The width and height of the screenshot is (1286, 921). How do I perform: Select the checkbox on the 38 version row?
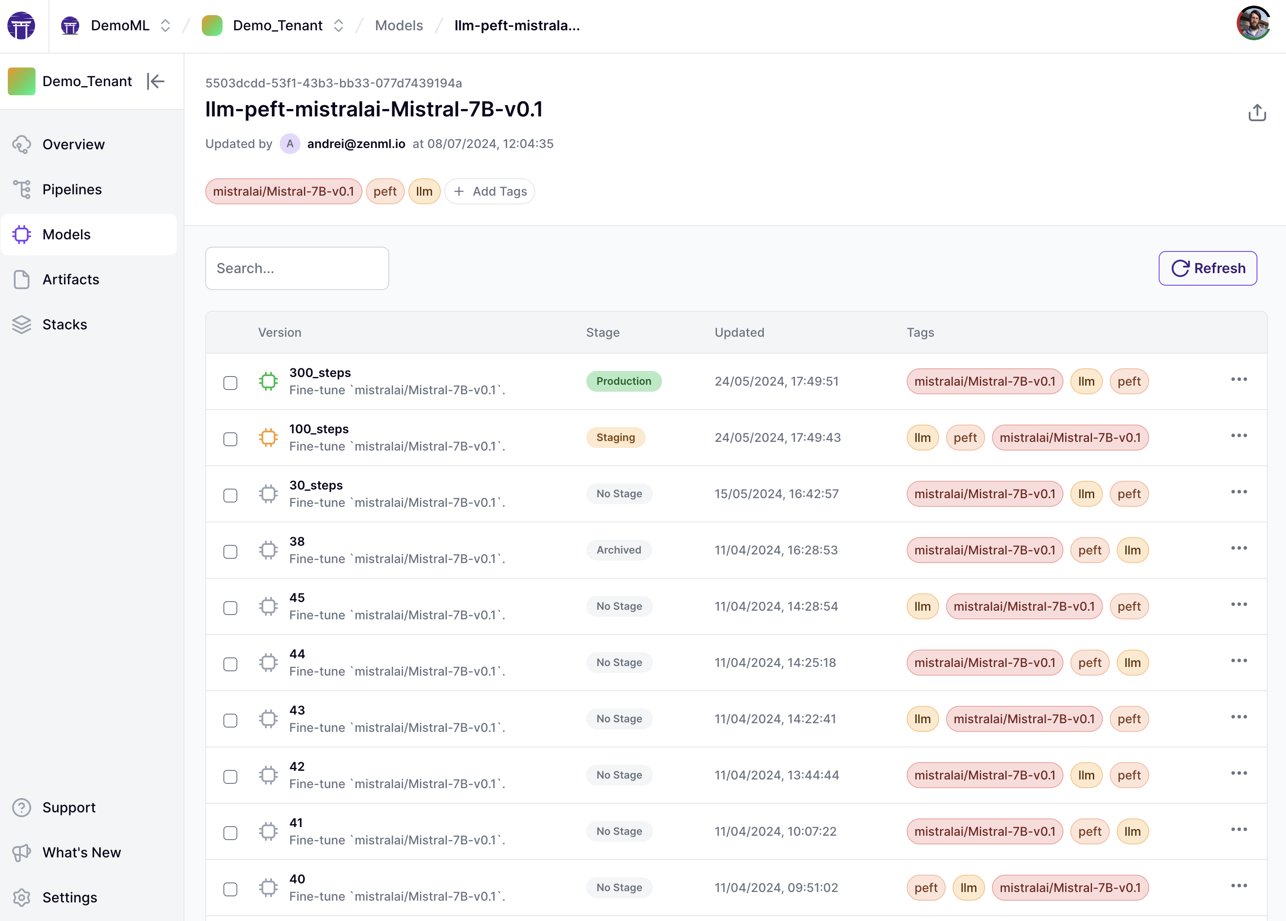[x=230, y=551]
